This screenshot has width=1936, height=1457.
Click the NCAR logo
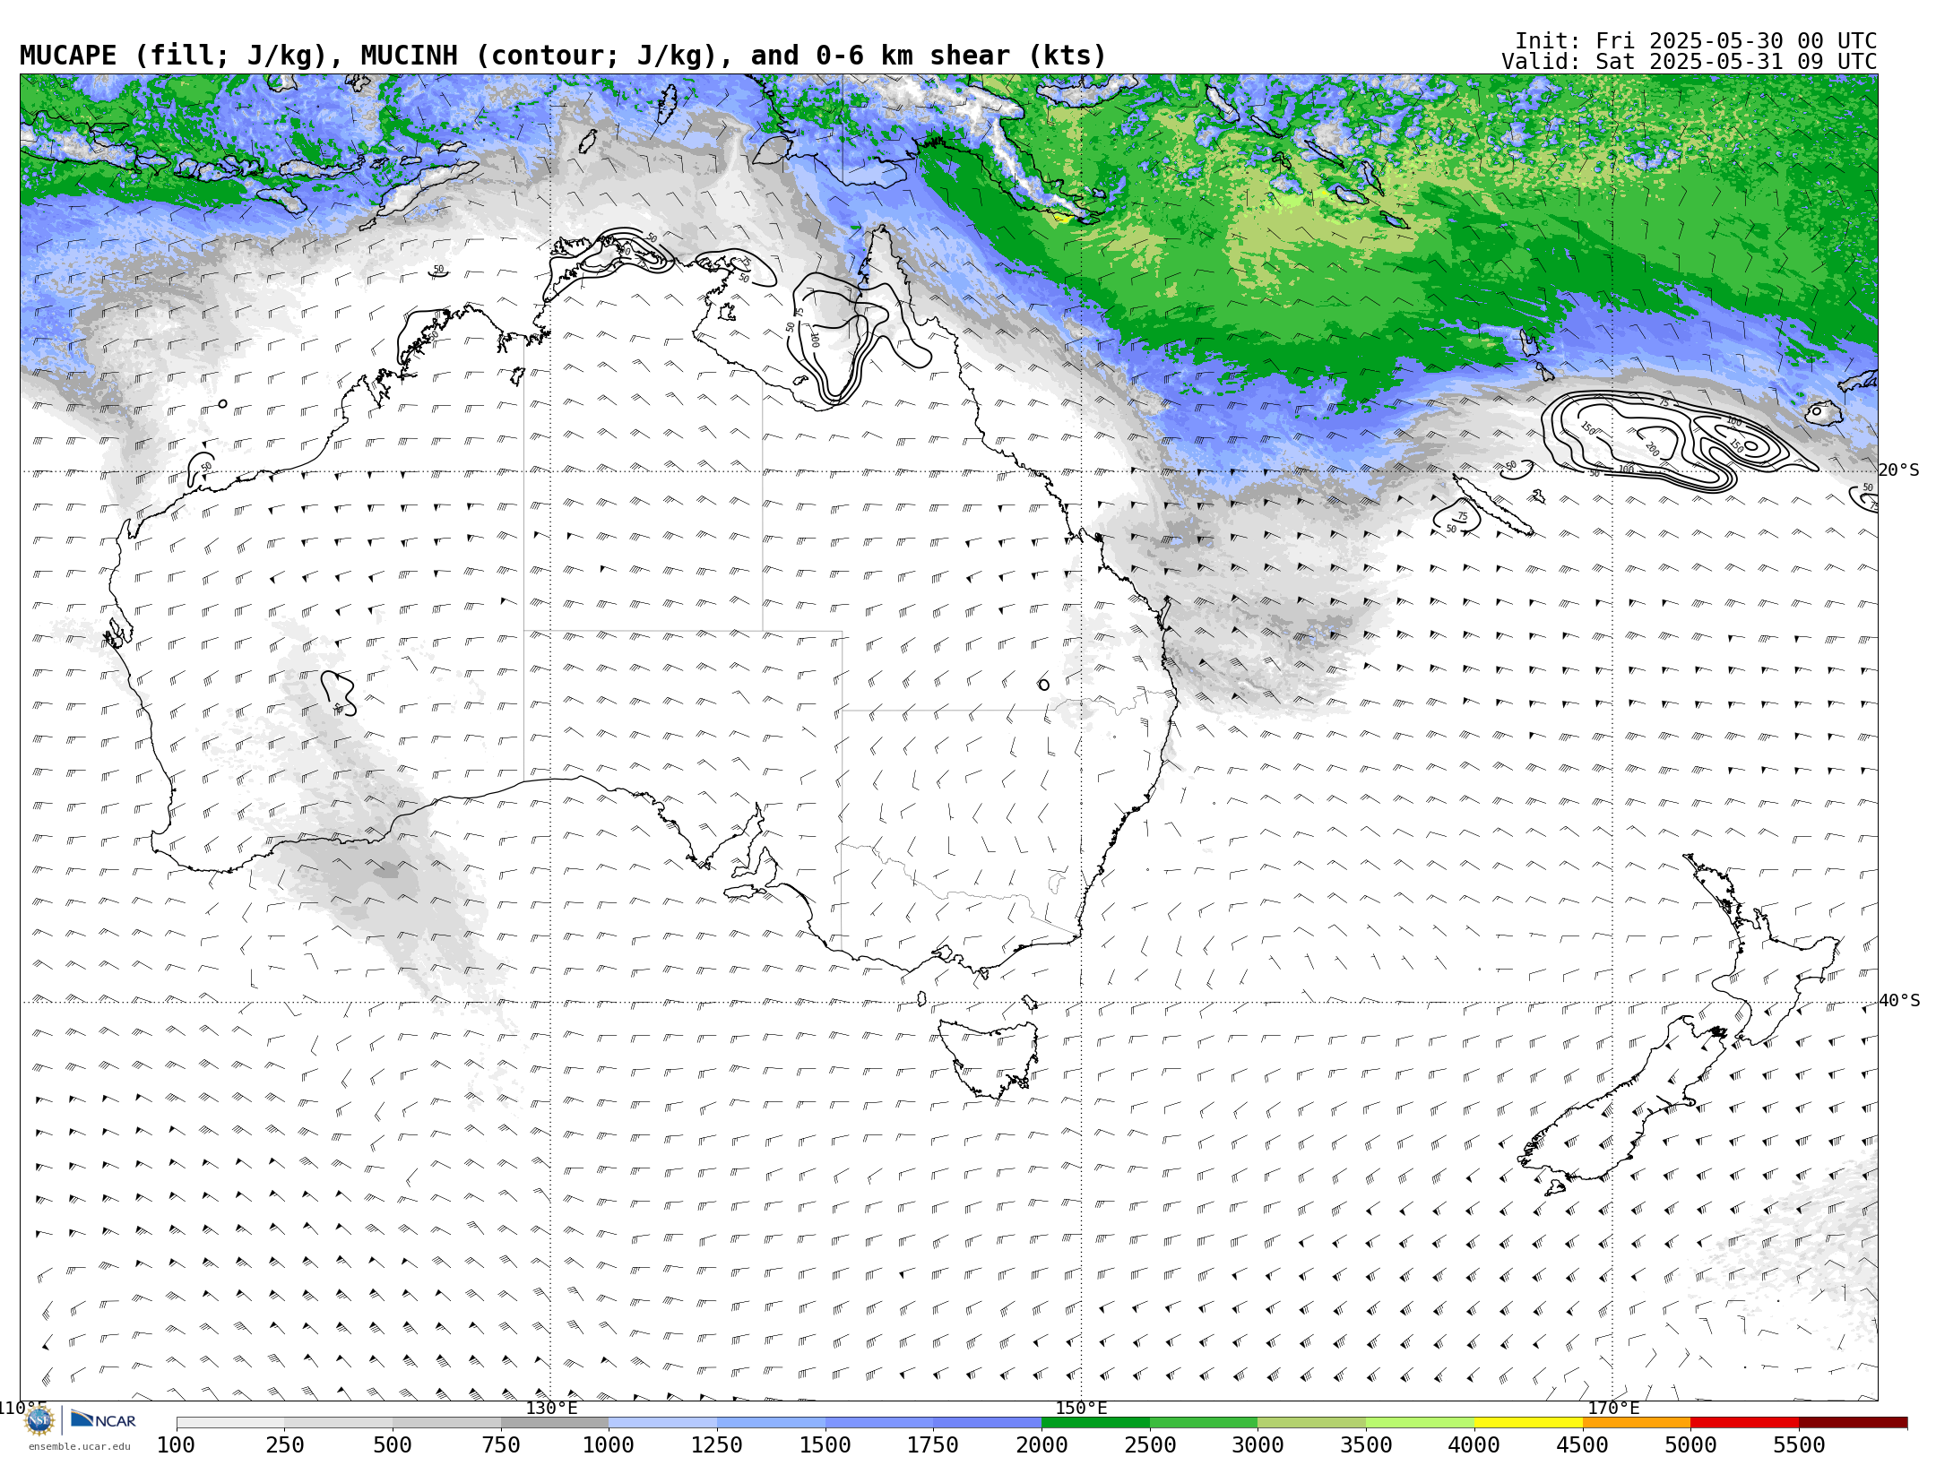[103, 1419]
